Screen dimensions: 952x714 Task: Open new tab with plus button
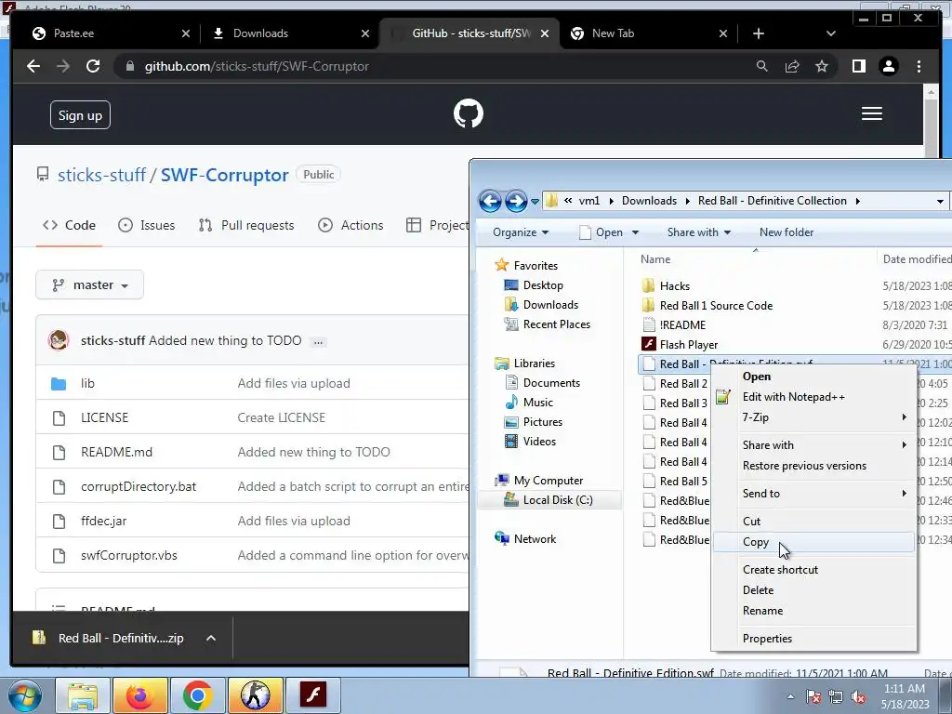click(759, 33)
